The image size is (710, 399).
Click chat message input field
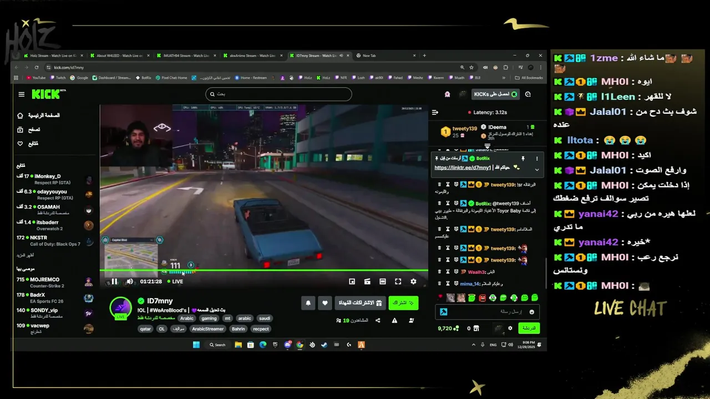click(487, 312)
